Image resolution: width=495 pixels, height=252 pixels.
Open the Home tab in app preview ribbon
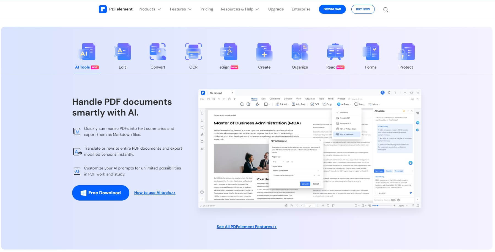254,99
